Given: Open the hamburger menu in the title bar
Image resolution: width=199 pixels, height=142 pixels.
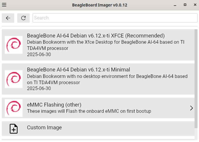Looking at the screenshot, I should click(x=4, y=5).
